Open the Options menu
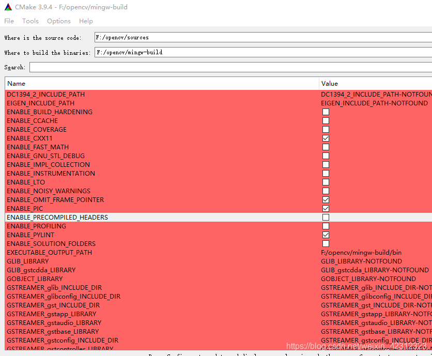 [x=59, y=21]
